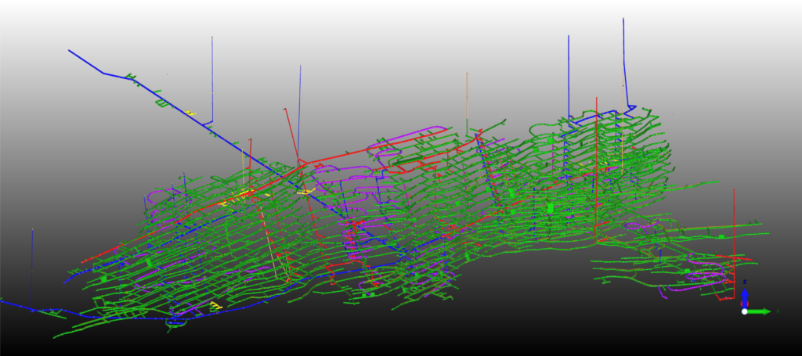Select the white origin sphere of axis gizmo
The width and height of the screenshot is (802, 356).
tap(744, 311)
